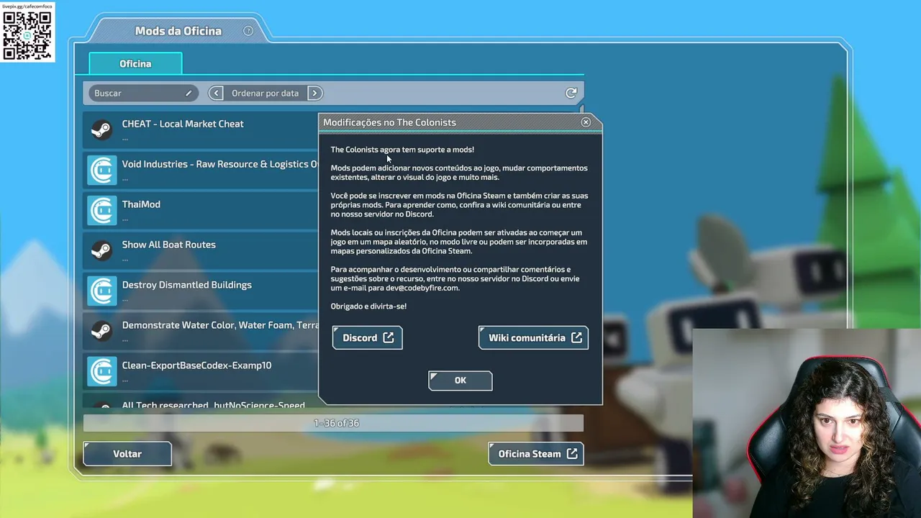Close the Modificações no The Colonists dialog
921x518 pixels.
click(x=586, y=122)
